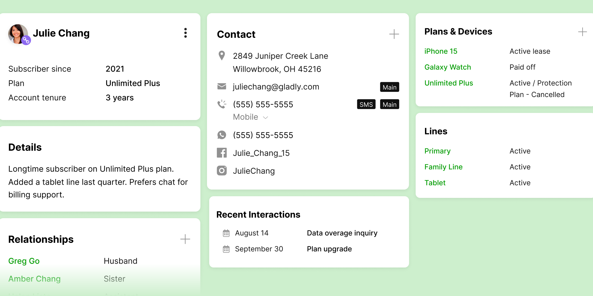Click the Subscriber since value 2021
Screen dimensions: 593x296
[115, 69]
